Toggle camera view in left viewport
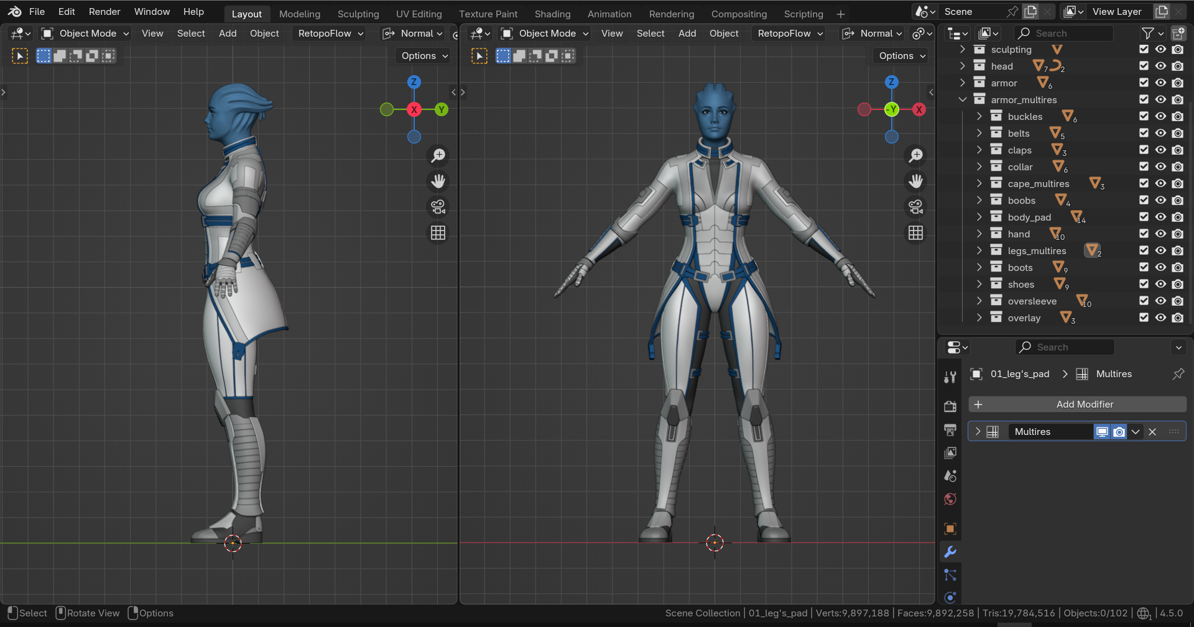1194x627 pixels. [438, 207]
